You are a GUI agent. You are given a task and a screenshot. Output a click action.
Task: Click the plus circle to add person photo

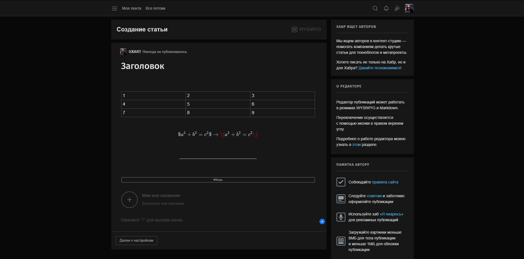coord(129,200)
